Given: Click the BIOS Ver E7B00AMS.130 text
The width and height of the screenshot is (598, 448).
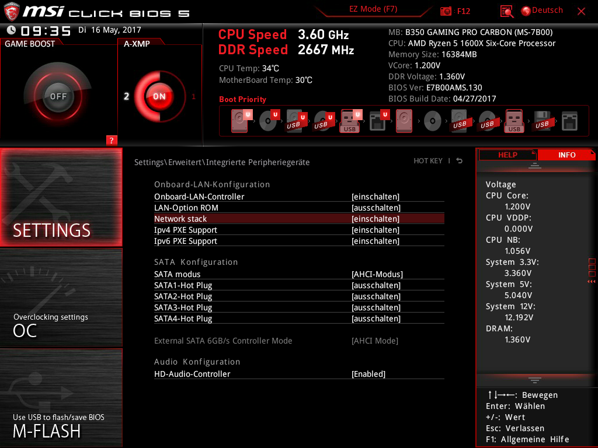Looking at the screenshot, I should pyautogui.click(x=435, y=87).
